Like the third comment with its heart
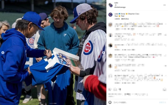 (x=166, y=45)
